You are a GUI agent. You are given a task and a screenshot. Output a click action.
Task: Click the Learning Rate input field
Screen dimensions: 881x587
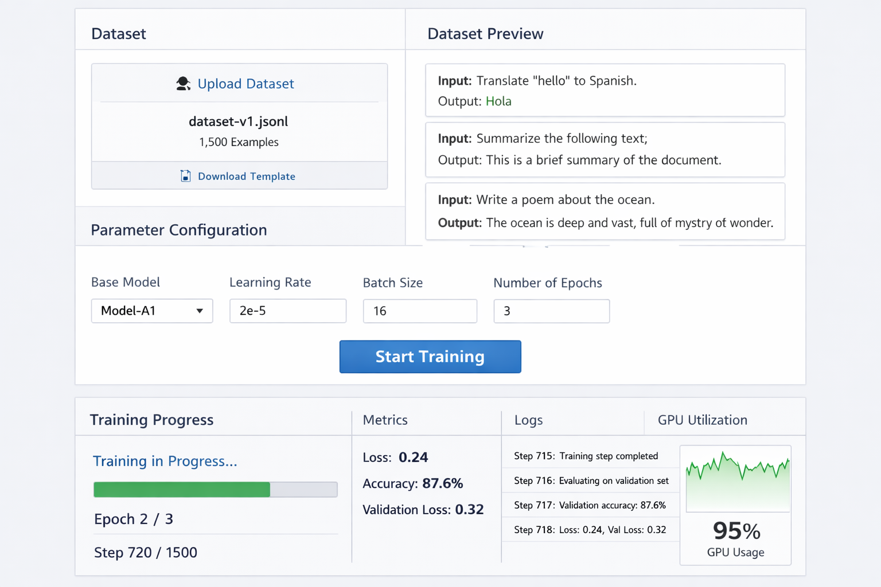287,311
